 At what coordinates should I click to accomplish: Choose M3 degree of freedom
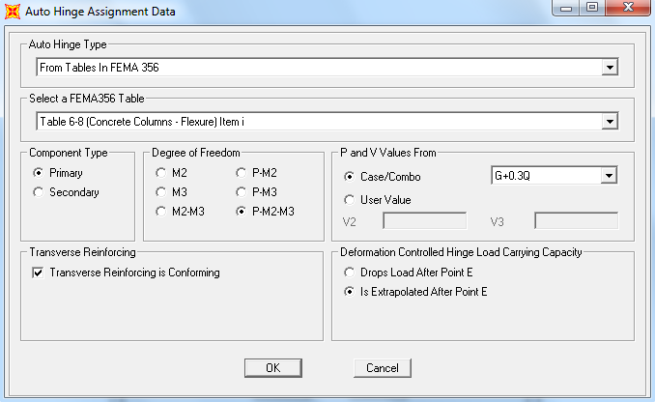(160, 192)
